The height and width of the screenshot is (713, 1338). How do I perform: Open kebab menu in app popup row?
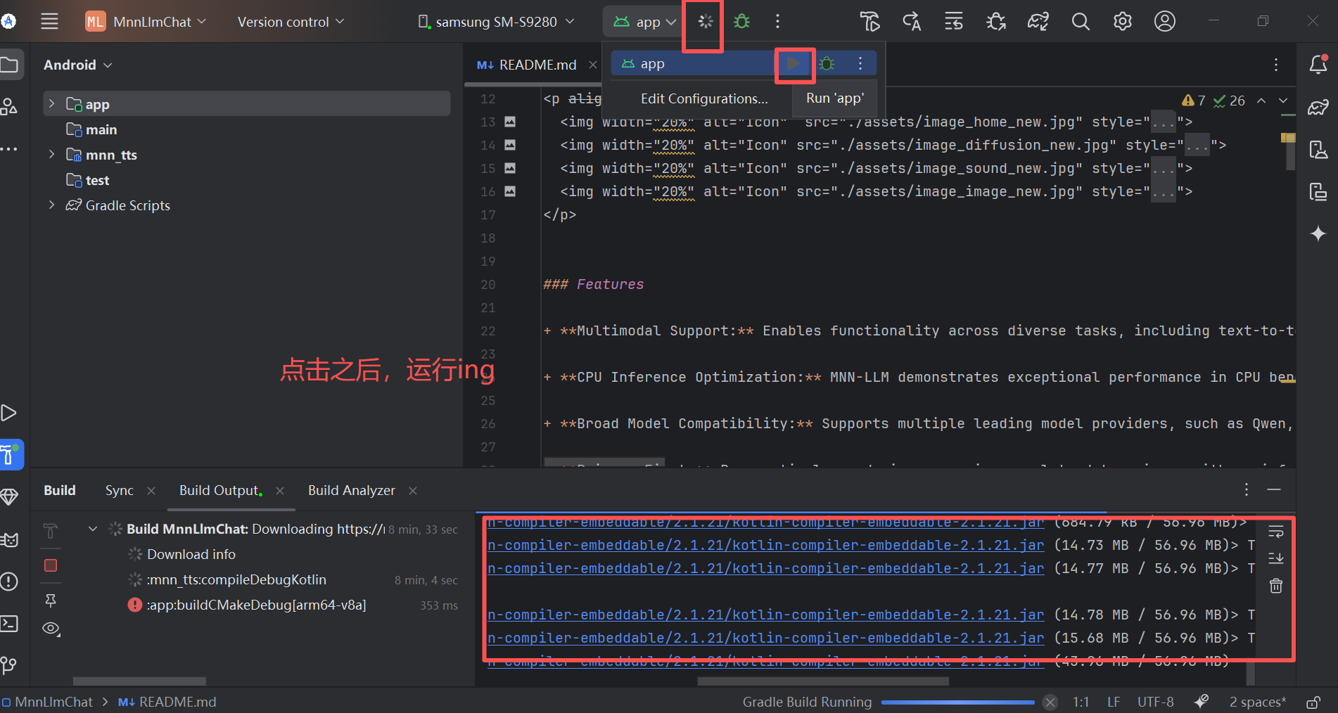tap(860, 64)
